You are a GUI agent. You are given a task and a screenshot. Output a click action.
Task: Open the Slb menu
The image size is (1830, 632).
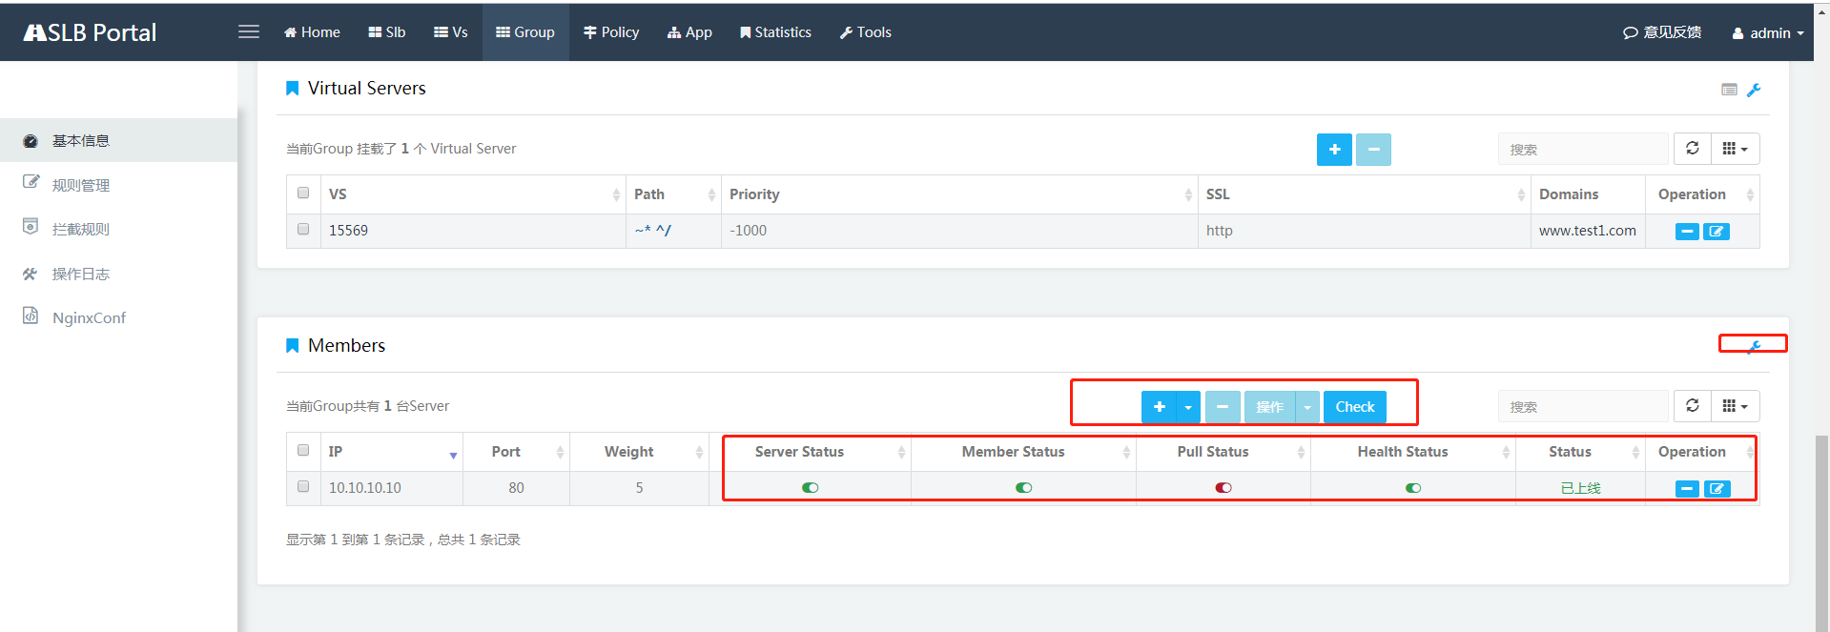click(387, 32)
